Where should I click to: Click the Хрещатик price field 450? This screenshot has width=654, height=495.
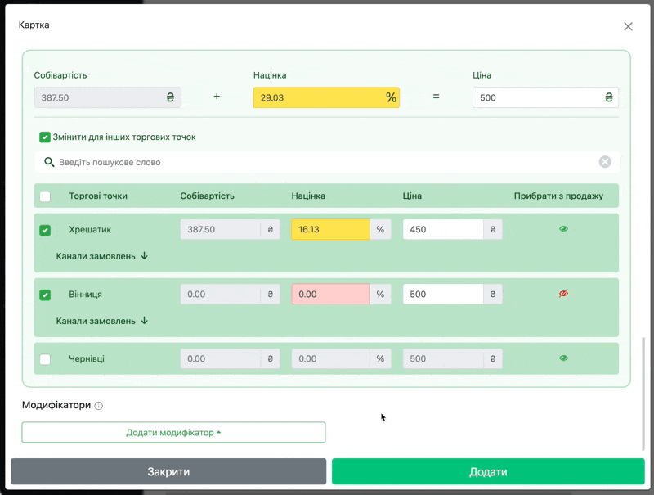tap(443, 229)
